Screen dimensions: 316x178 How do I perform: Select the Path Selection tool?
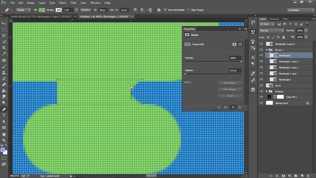click(x=4, y=122)
